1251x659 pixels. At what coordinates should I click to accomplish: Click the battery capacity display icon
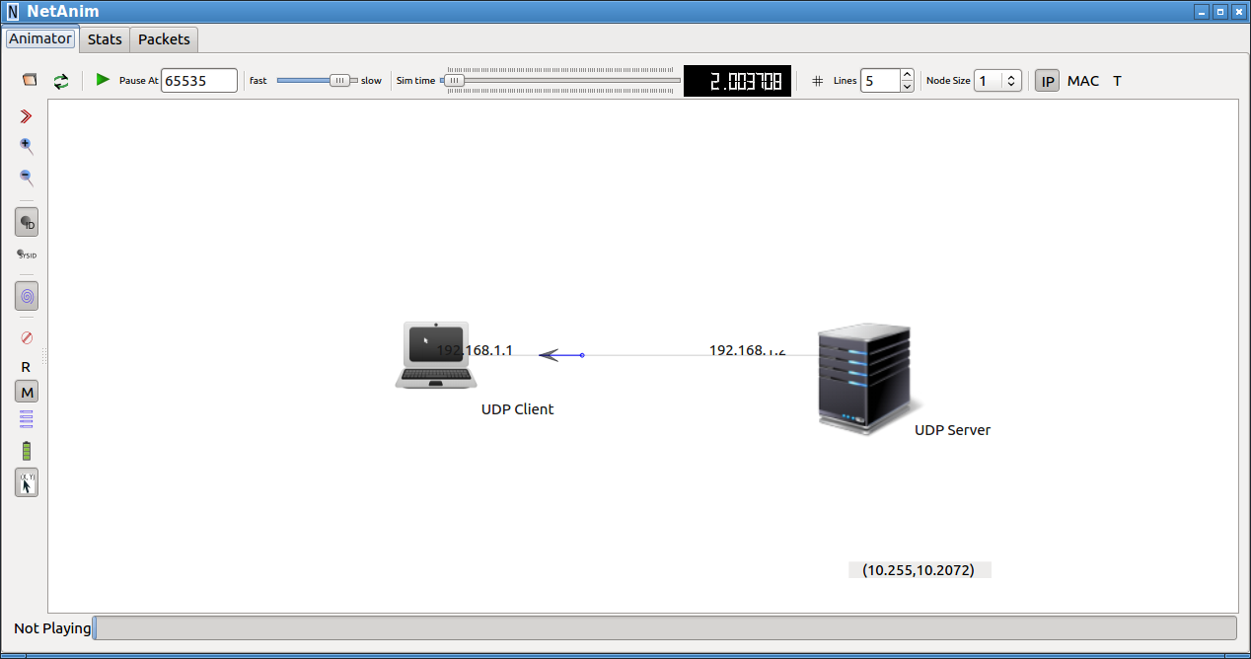[x=26, y=450]
